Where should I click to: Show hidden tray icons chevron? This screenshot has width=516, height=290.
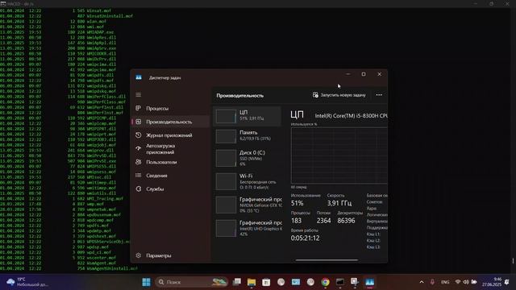422,282
